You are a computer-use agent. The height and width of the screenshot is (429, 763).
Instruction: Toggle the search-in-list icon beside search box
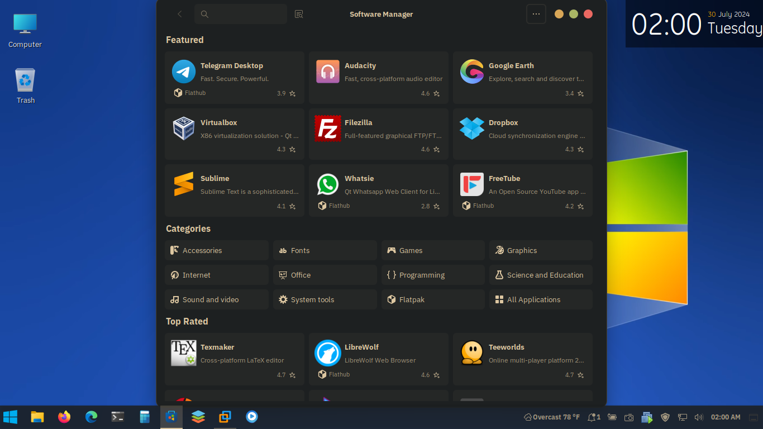click(299, 14)
